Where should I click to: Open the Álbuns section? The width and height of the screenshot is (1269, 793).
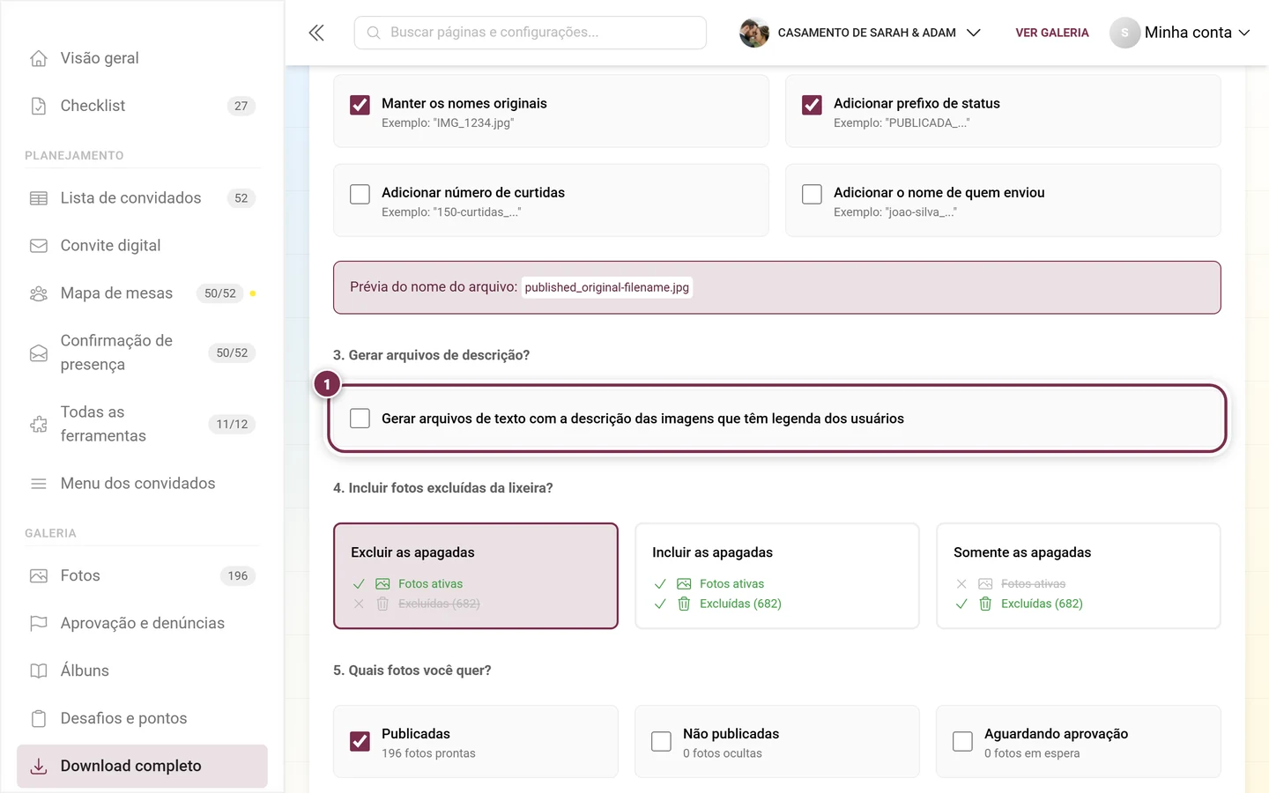coord(142,671)
